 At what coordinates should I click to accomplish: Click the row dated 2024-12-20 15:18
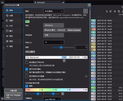(107, 79)
